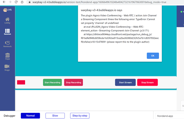The height and width of the screenshot is (119, 184).
Task: Click the browser forward arrow
Action: point(10,2)
